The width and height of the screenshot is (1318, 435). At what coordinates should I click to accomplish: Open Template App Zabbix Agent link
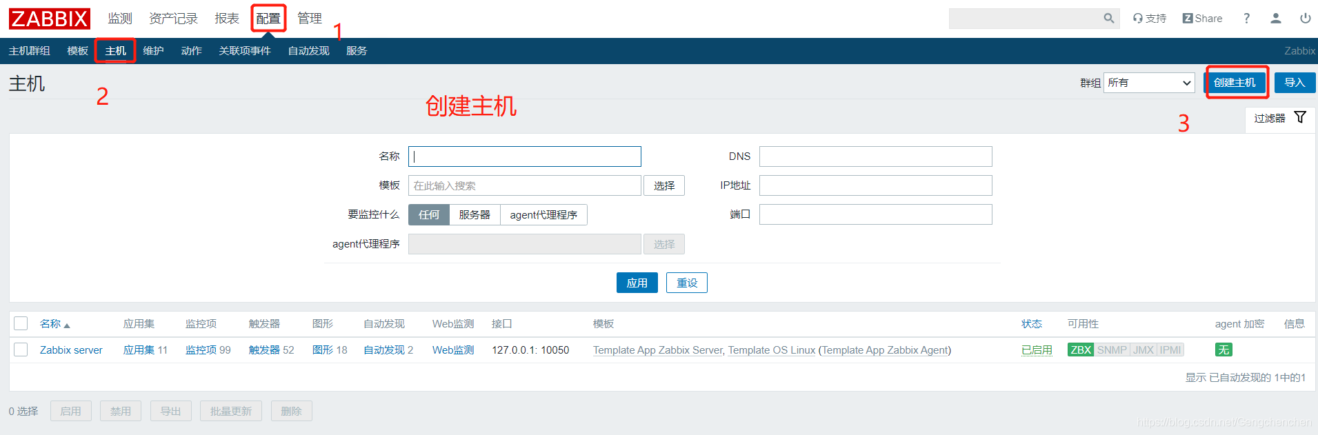coord(885,350)
